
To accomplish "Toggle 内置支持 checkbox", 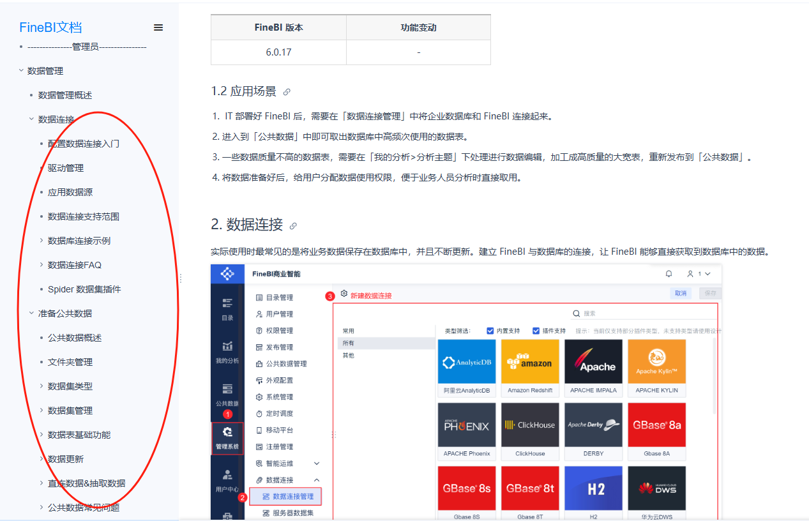I will click(x=490, y=331).
